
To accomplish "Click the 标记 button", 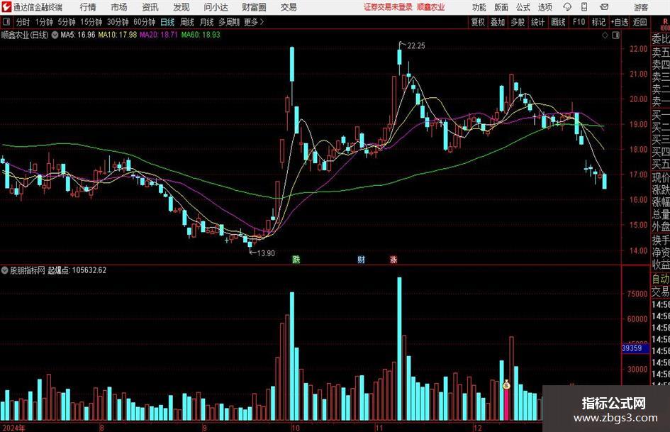I will (598, 22).
